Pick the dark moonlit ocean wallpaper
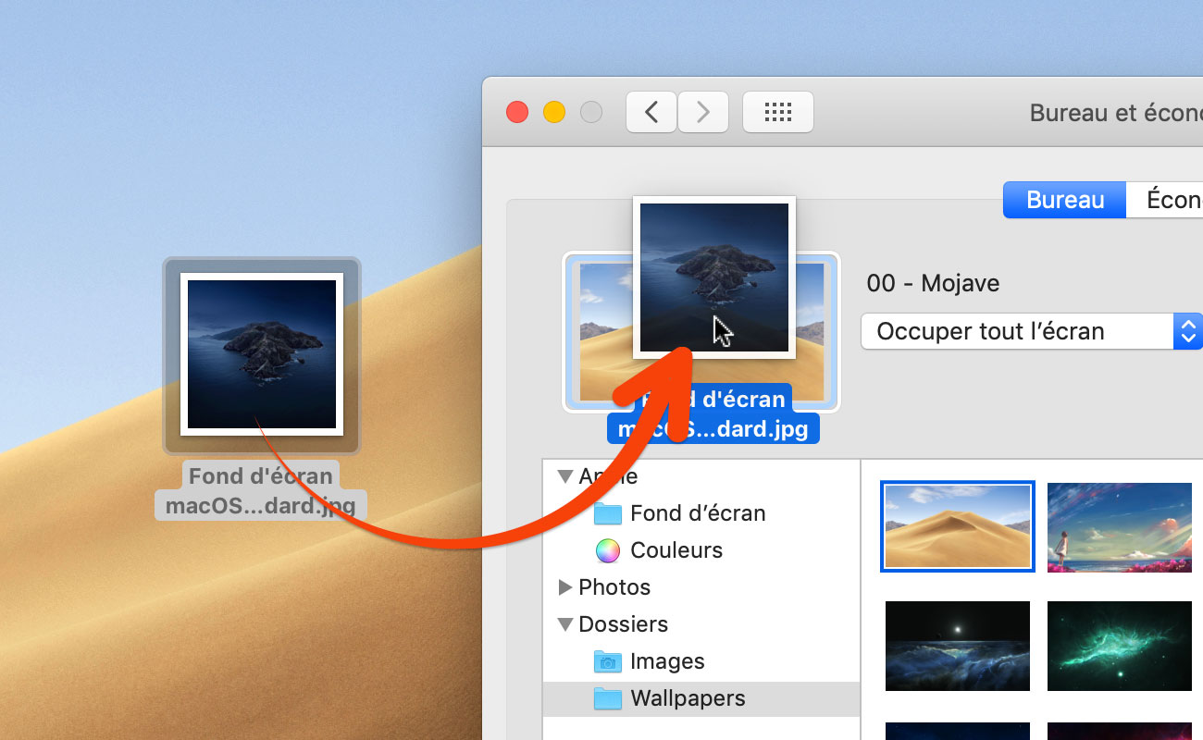 click(957, 646)
